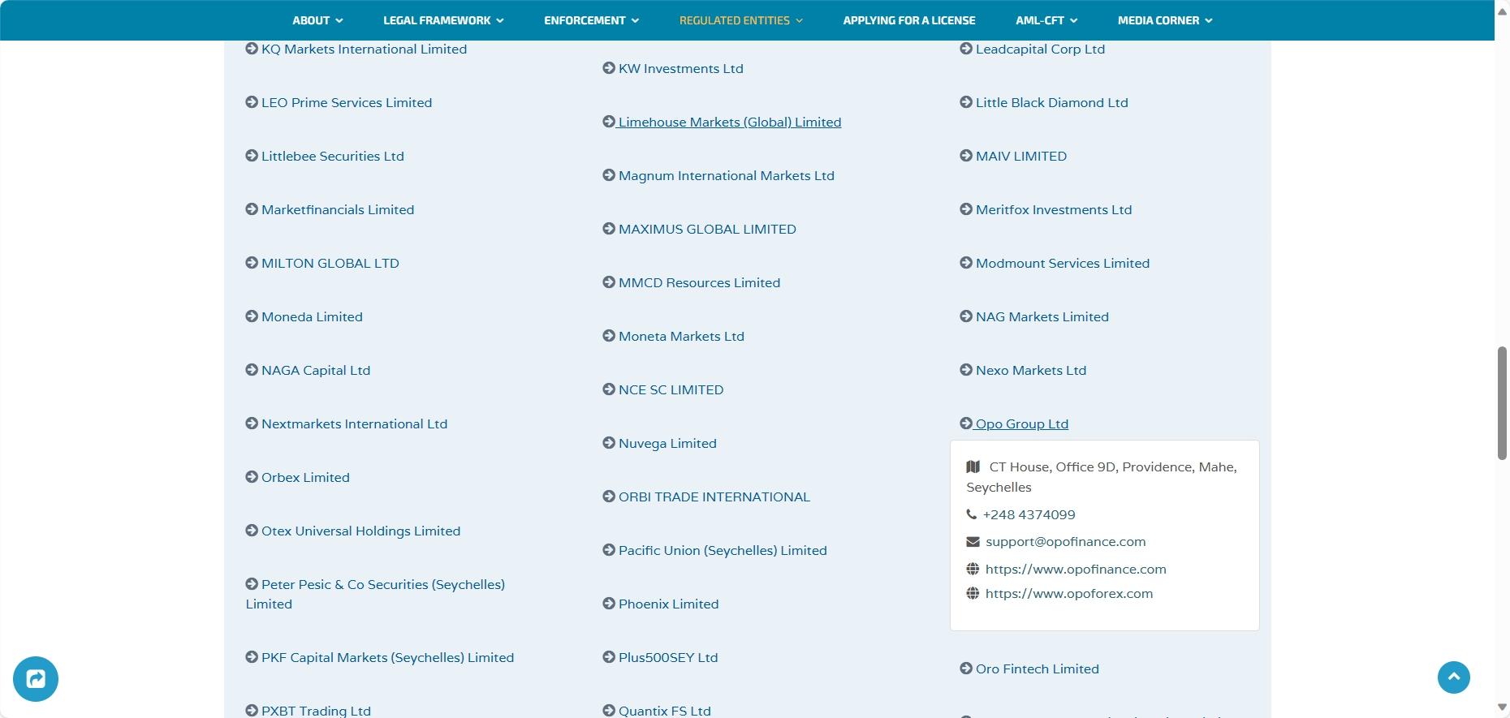This screenshot has height=718, width=1510.
Task: Open Nextmarkets International Ltd entry
Action: click(x=354, y=423)
